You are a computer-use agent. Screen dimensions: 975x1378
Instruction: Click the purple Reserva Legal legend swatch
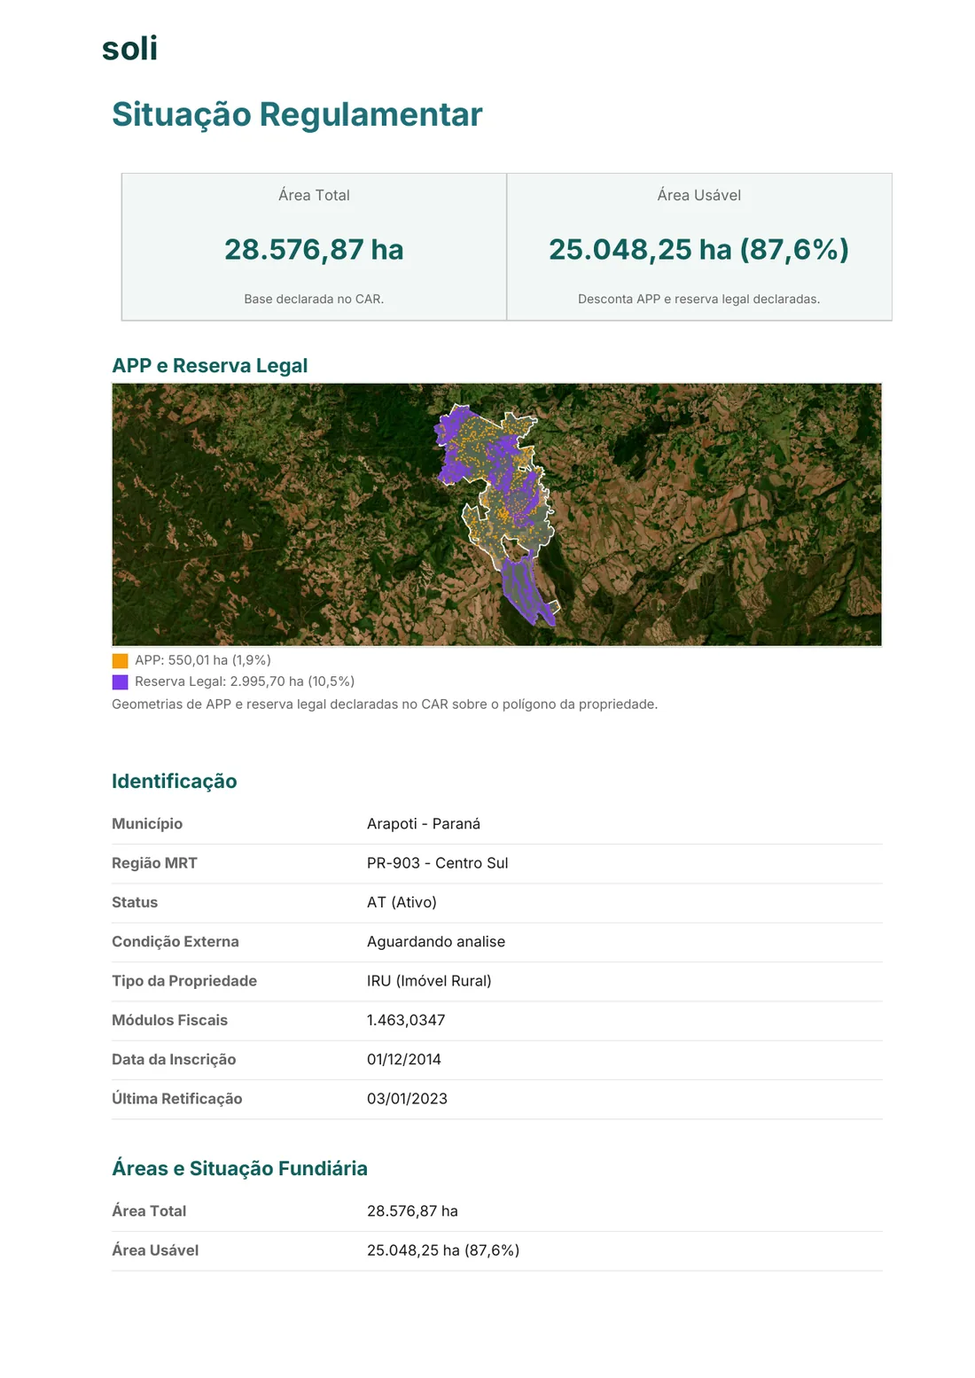(x=121, y=682)
